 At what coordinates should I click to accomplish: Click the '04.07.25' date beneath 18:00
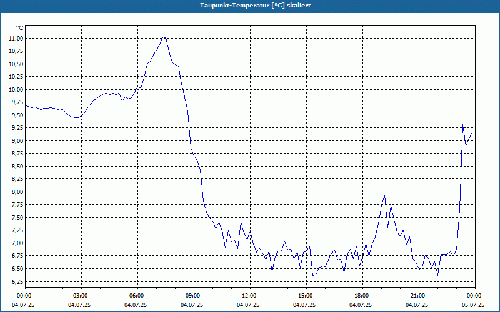(361, 305)
